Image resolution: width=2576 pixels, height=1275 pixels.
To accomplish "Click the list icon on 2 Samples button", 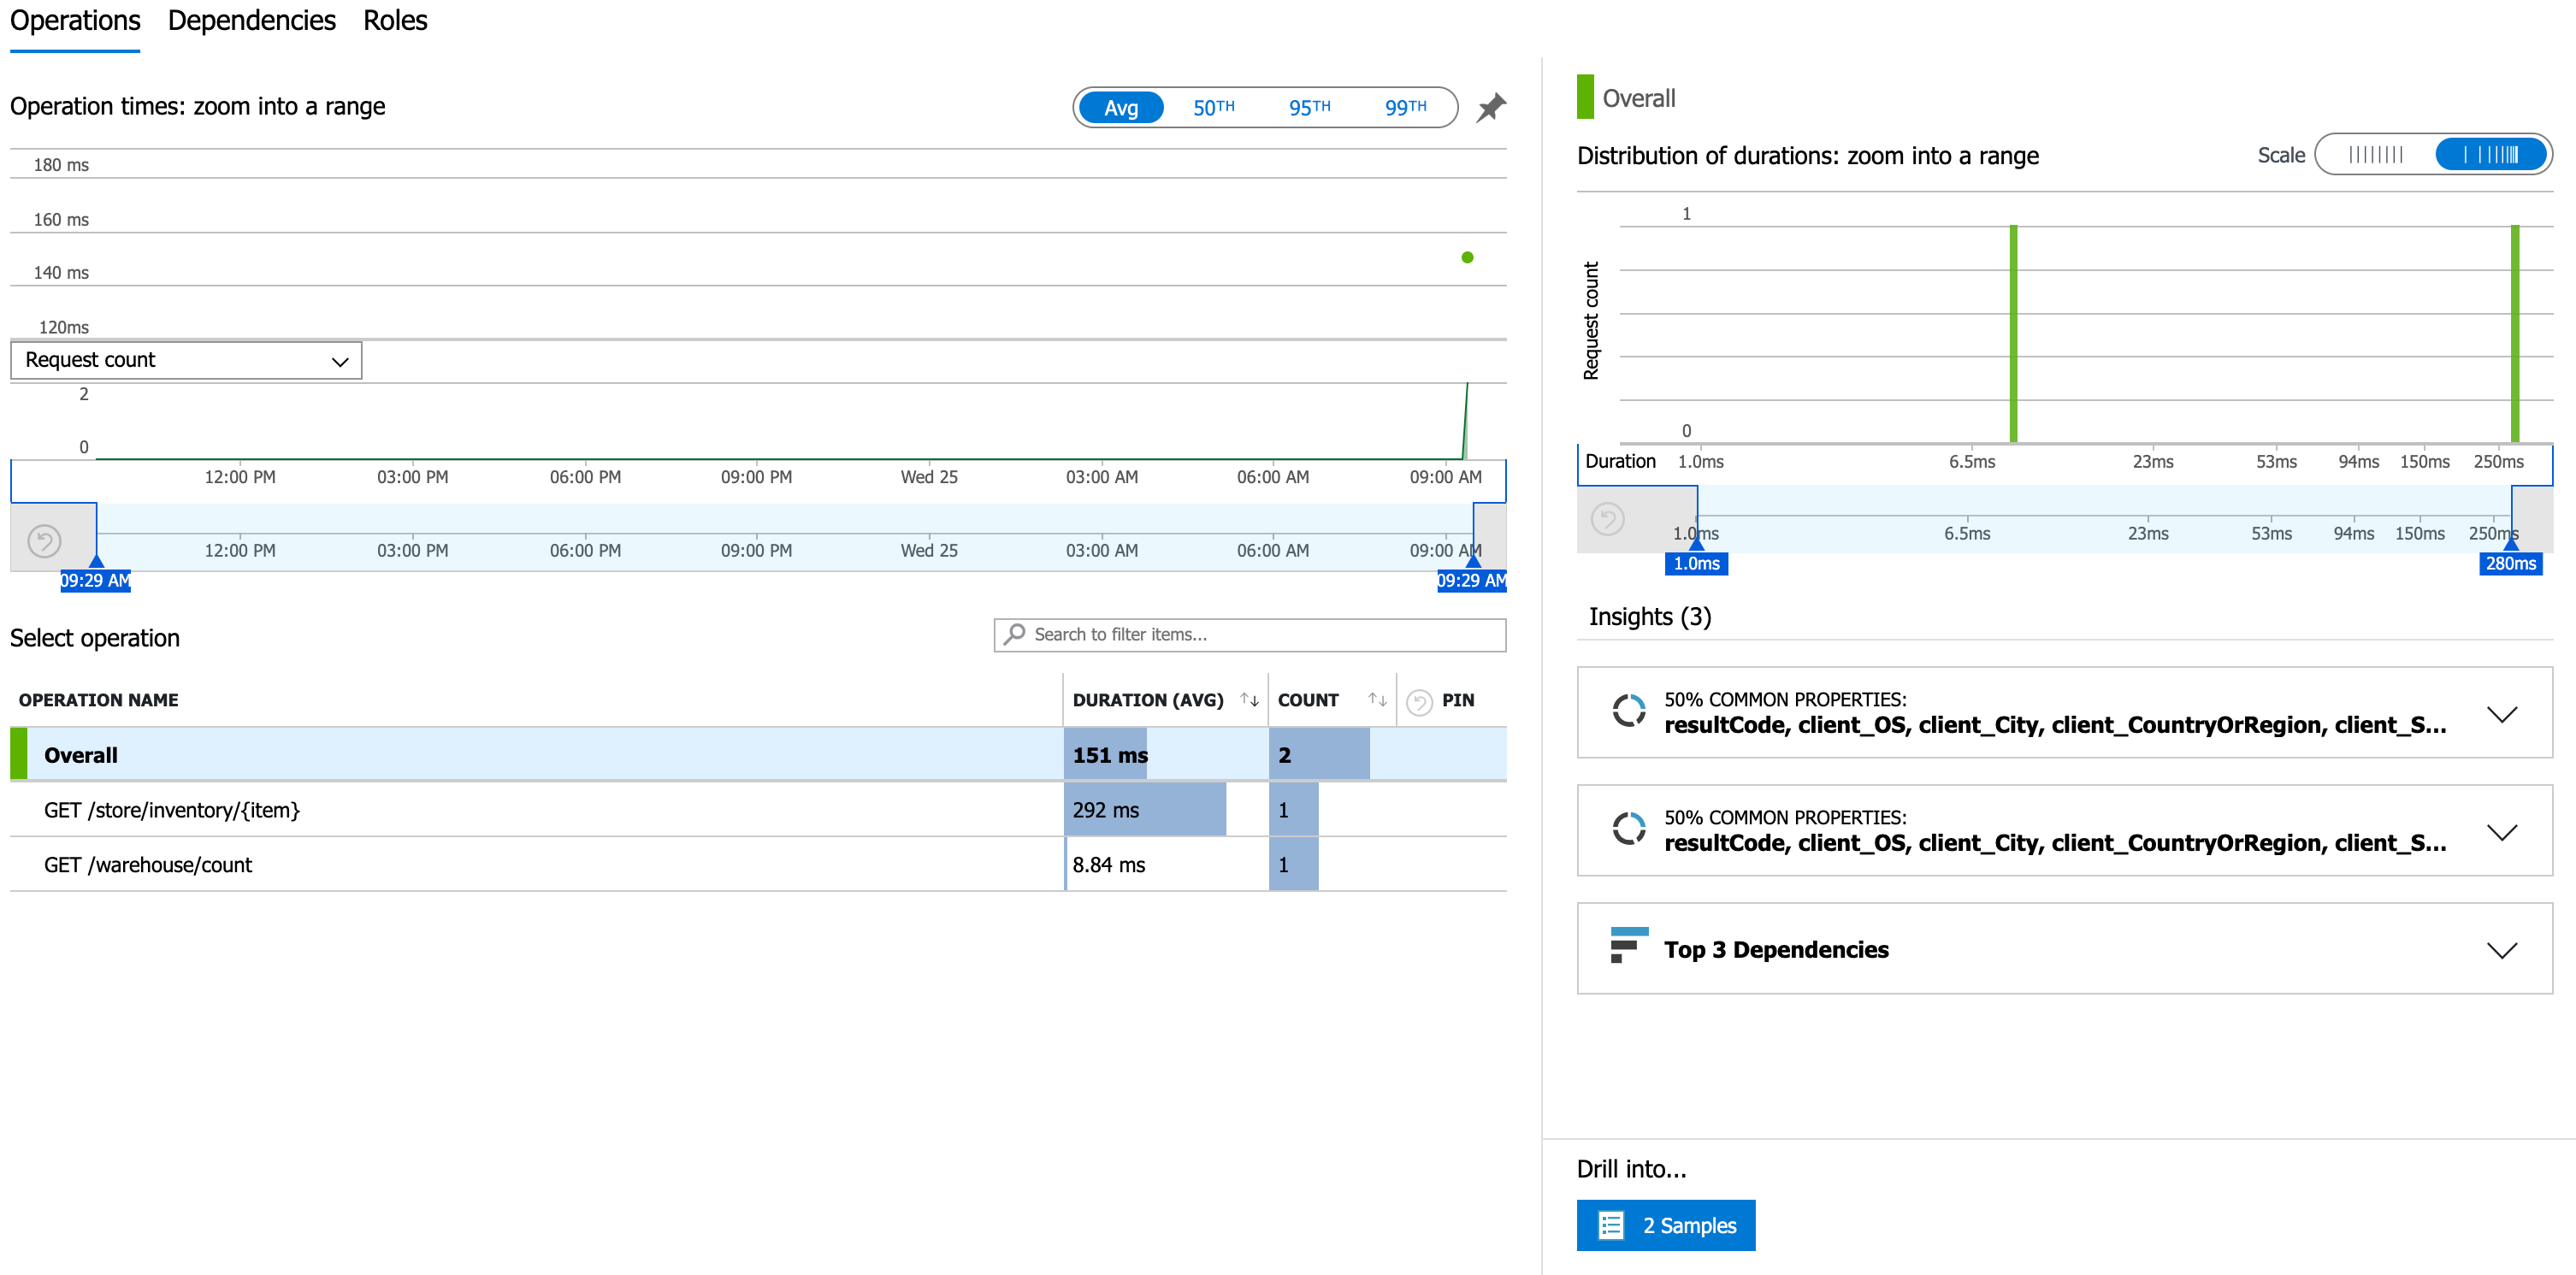I will 1610,1225.
